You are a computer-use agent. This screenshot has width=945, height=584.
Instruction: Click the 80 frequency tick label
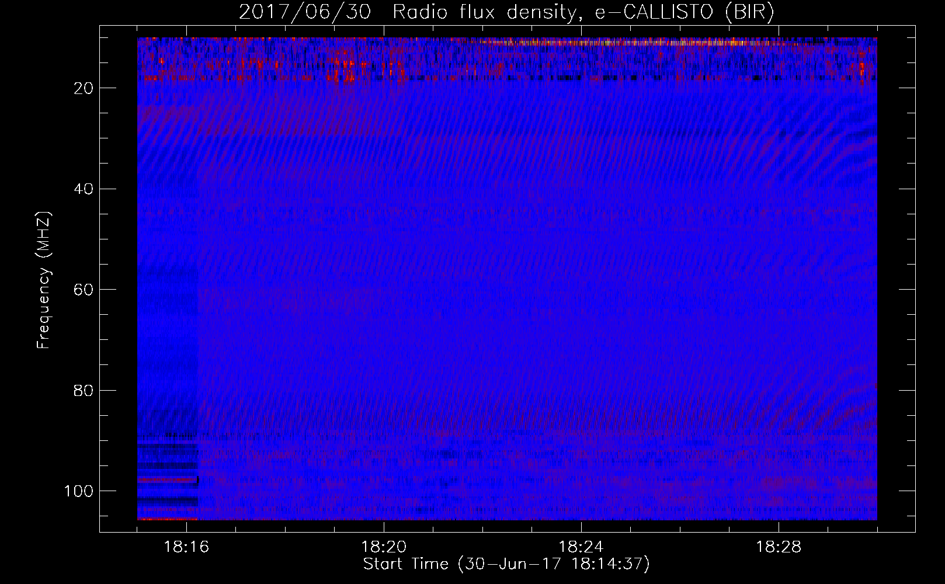(84, 390)
